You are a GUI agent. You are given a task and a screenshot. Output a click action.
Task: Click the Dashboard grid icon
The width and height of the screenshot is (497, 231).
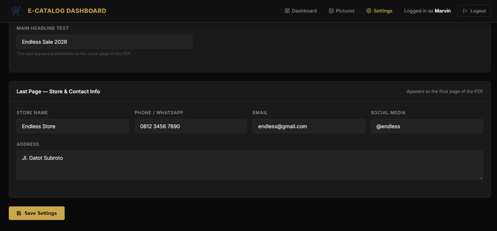point(287,11)
